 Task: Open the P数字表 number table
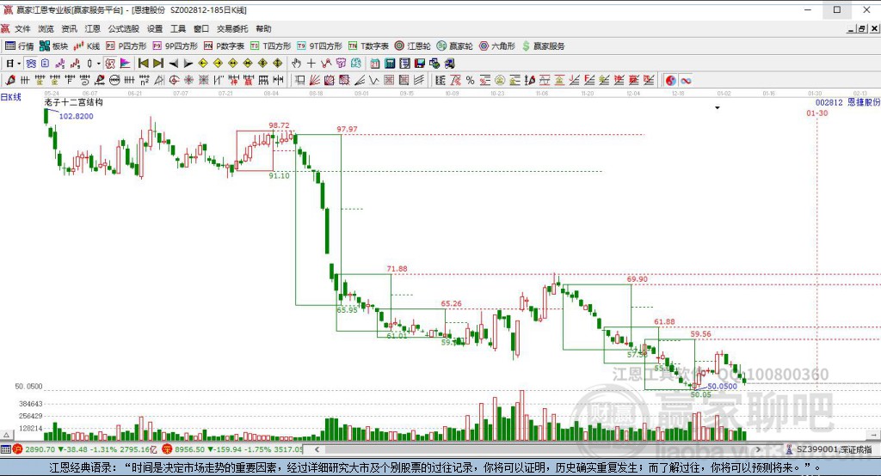pos(225,46)
